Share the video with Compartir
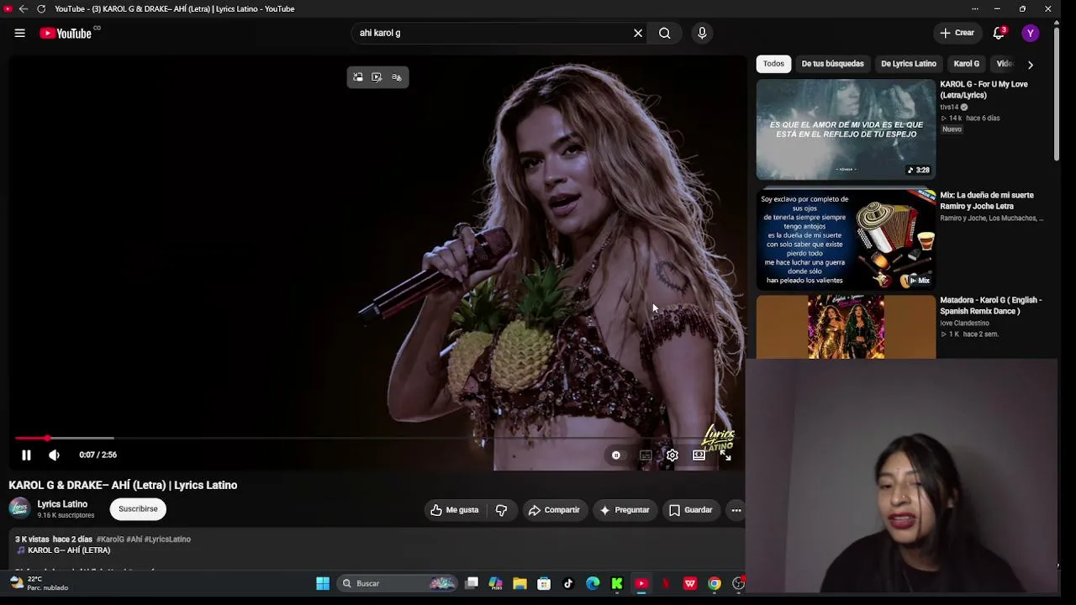Image resolution: width=1076 pixels, height=605 pixels. [554, 510]
